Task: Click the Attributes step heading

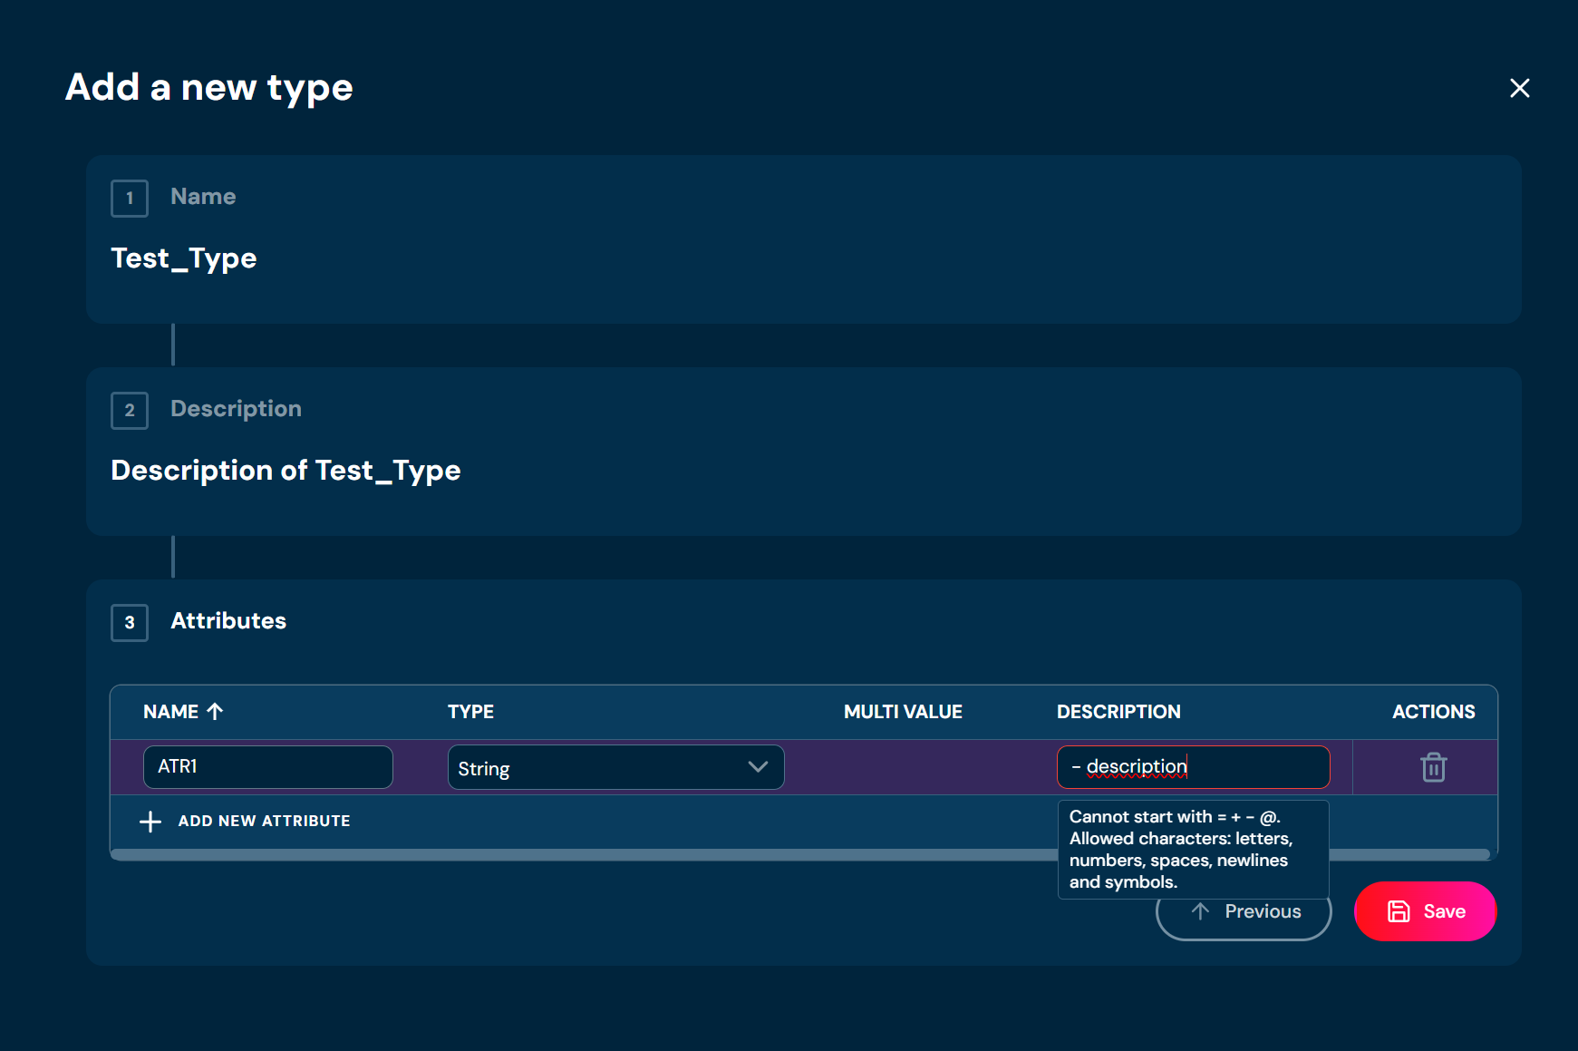Action: [228, 621]
